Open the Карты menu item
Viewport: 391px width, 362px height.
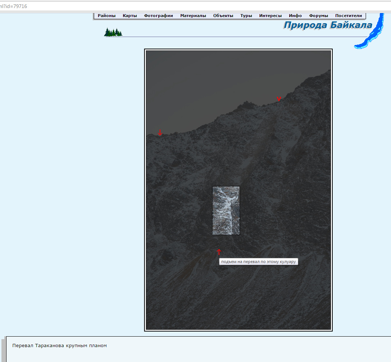[130, 16]
